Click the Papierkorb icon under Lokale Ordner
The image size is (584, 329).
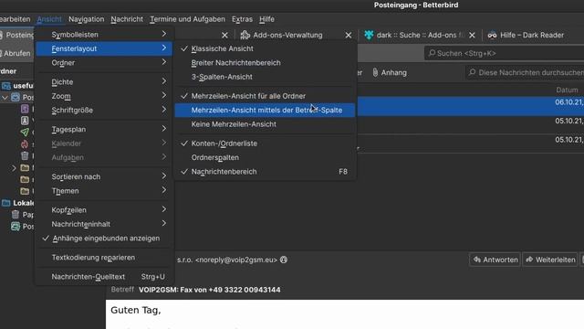click(x=16, y=215)
